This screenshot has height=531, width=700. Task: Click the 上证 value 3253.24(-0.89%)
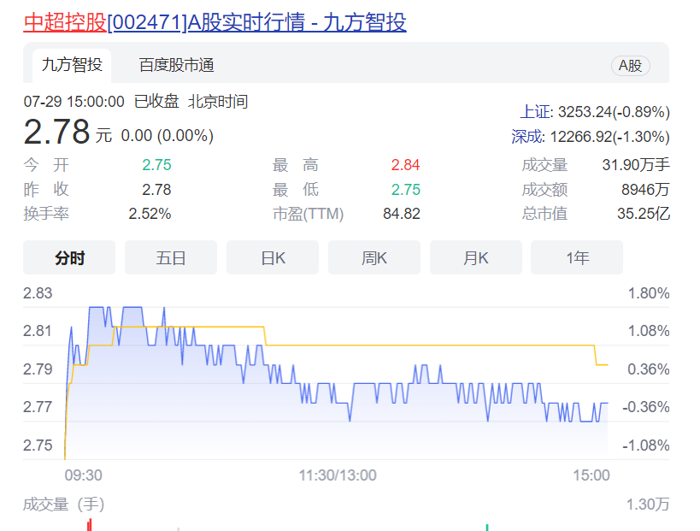pyautogui.click(x=614, y=112)
